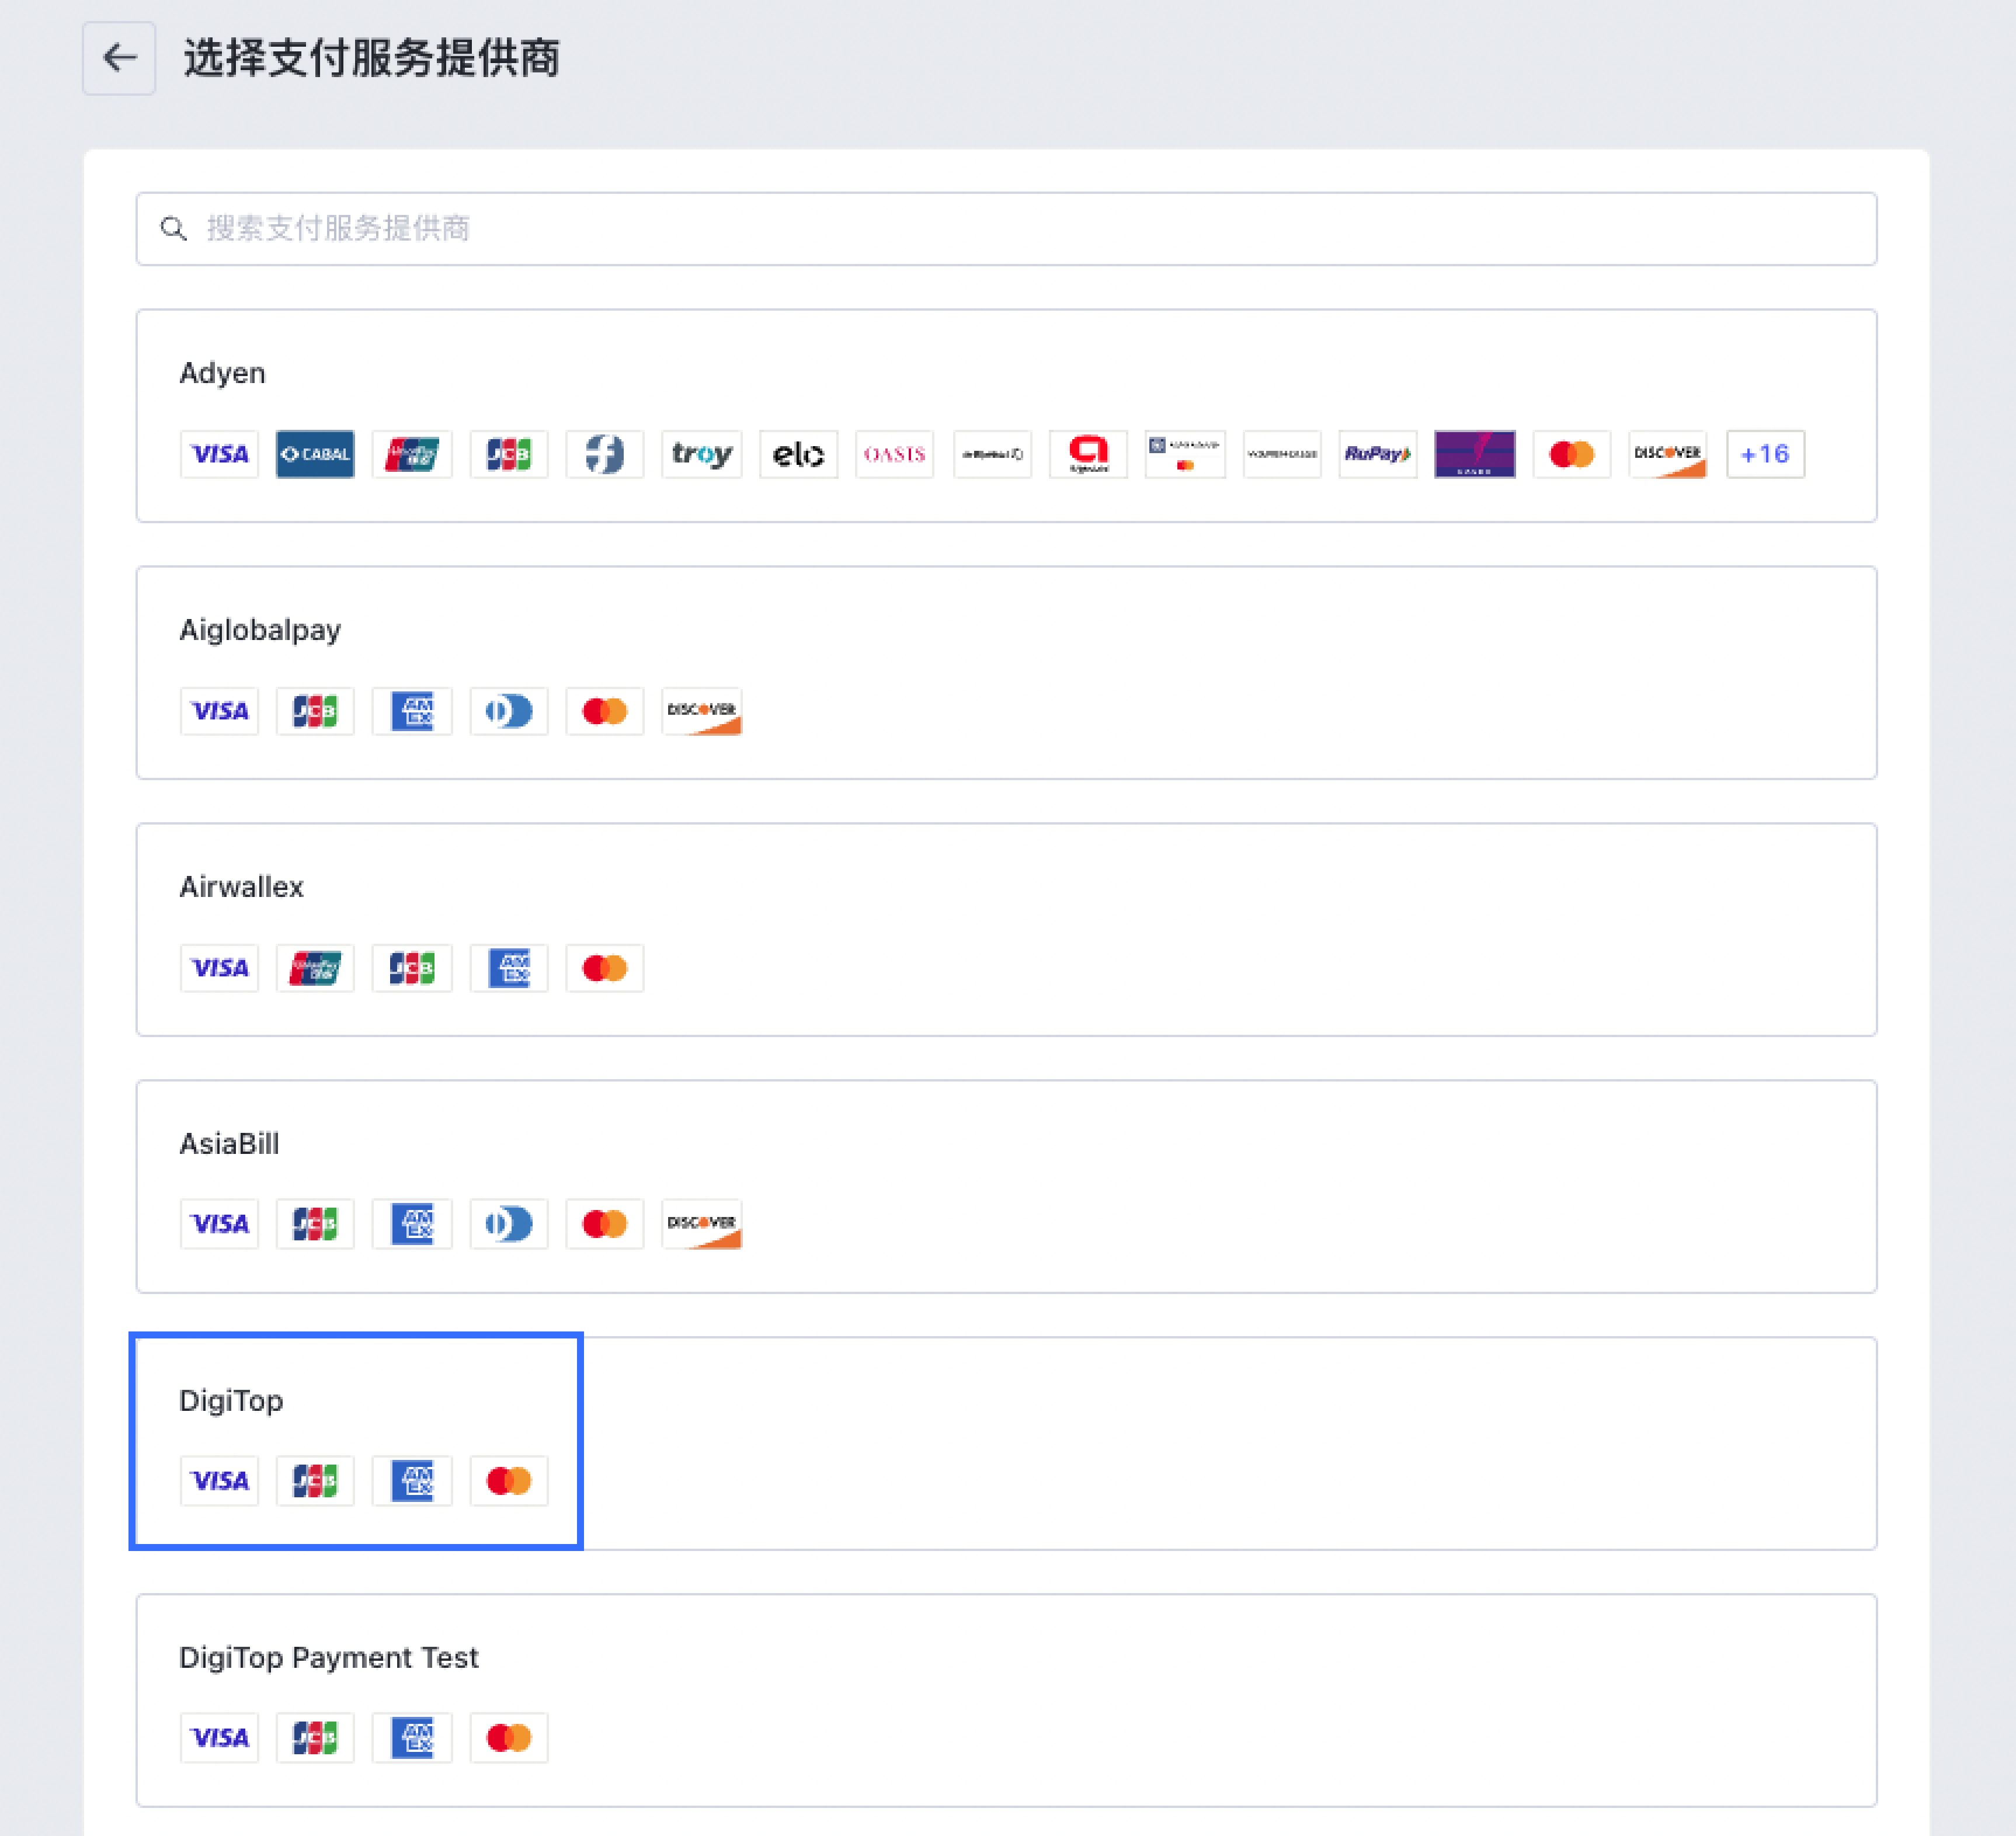The height and width of the screenshot is (1836, 2016).
Task: Select the Adyen provider
Action: point(222,373)
